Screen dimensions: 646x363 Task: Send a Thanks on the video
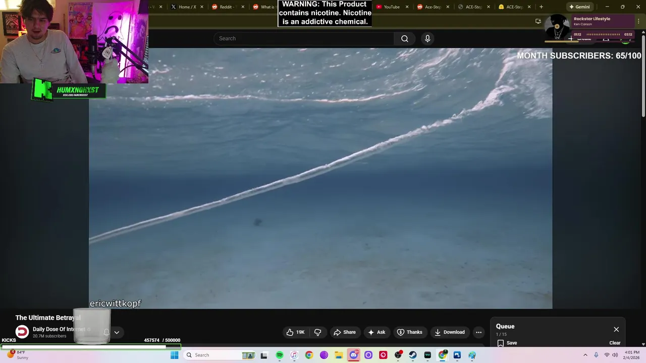pyautogui.click(x=409, y=332)
